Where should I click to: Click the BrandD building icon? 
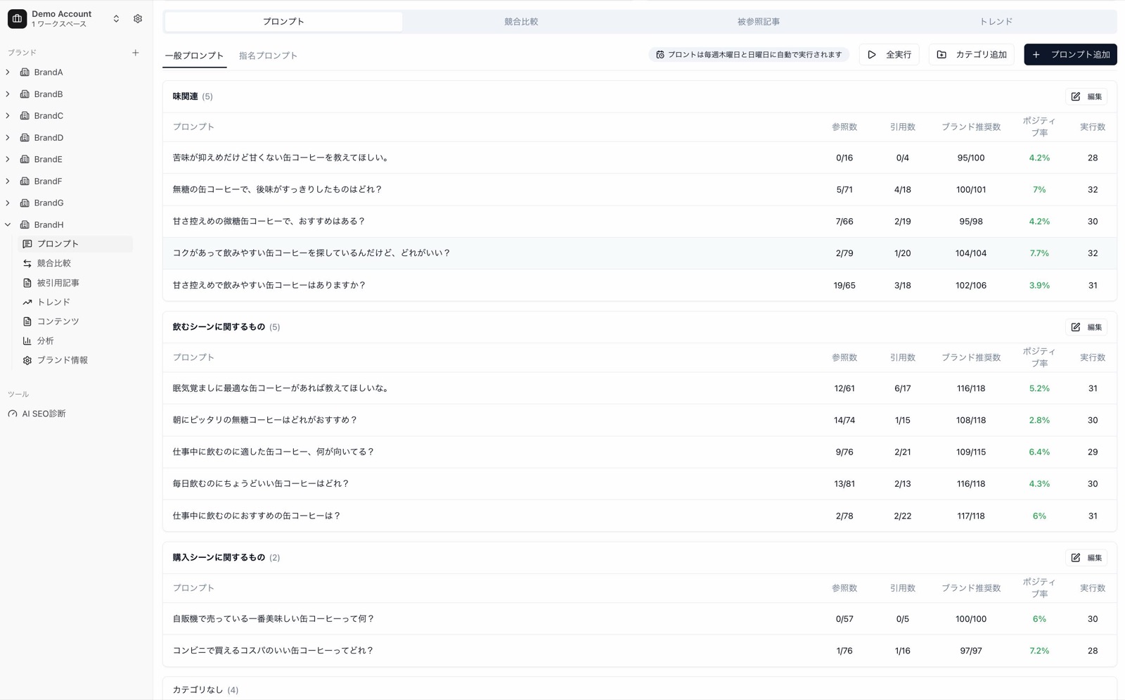click(x=25, y=138)
